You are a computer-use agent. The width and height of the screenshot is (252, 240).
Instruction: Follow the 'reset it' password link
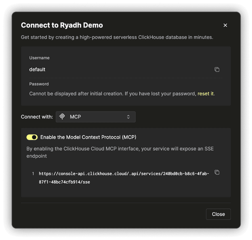205,94
